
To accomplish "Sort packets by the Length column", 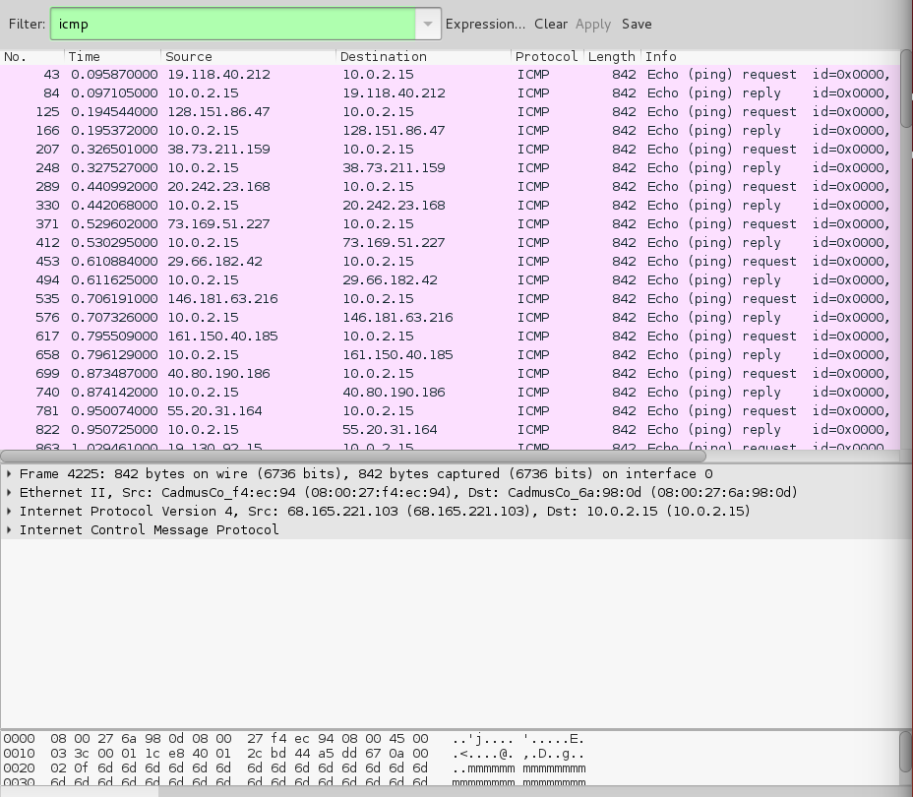I will [610, 56].
